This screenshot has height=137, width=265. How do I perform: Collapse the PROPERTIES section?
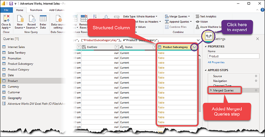click(x=205, y=47)
